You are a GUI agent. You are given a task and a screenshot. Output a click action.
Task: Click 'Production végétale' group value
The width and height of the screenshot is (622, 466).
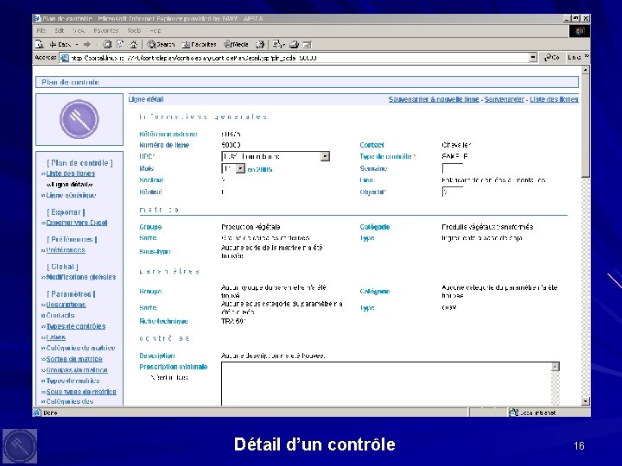[x=251, y=227]
